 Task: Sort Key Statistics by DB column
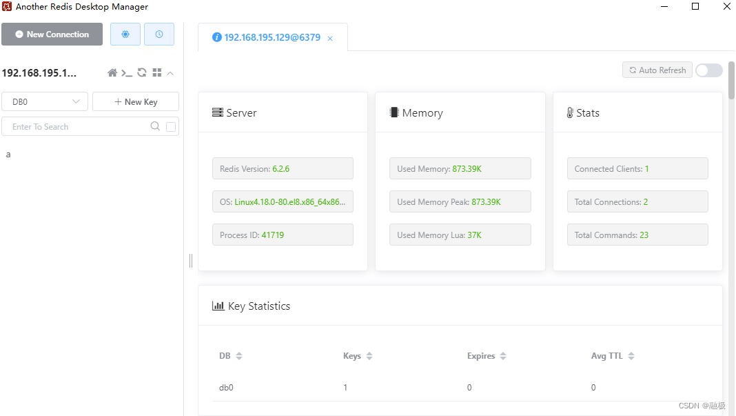click(x=239, y=356)
